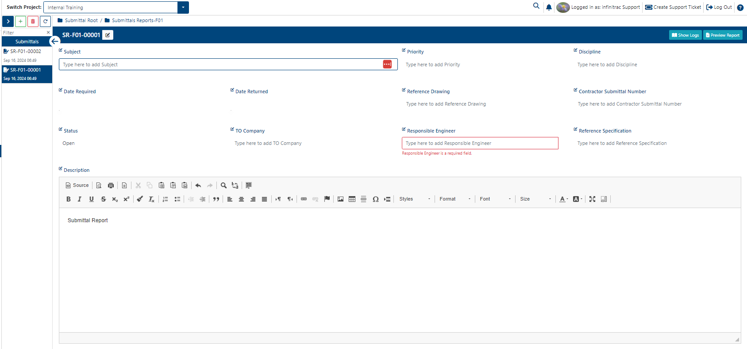Open the search magnifier in header
Screen dimensions: 747x349
(x=536, y=6)
